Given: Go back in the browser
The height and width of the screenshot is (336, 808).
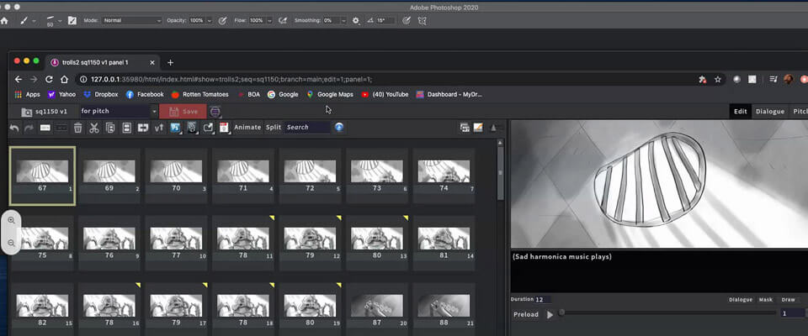Looking at the screenshot, I should click(18, 79).
